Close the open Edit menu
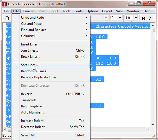 (16, 11)
